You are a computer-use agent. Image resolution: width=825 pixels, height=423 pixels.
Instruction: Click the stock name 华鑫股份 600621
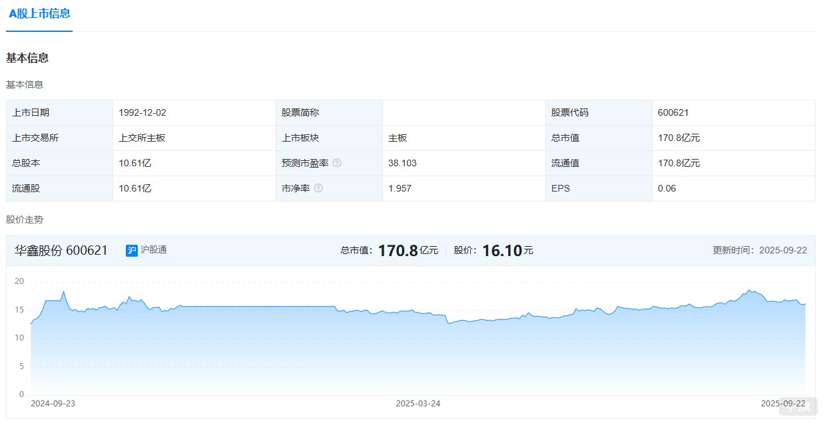(x=59, y=250)
